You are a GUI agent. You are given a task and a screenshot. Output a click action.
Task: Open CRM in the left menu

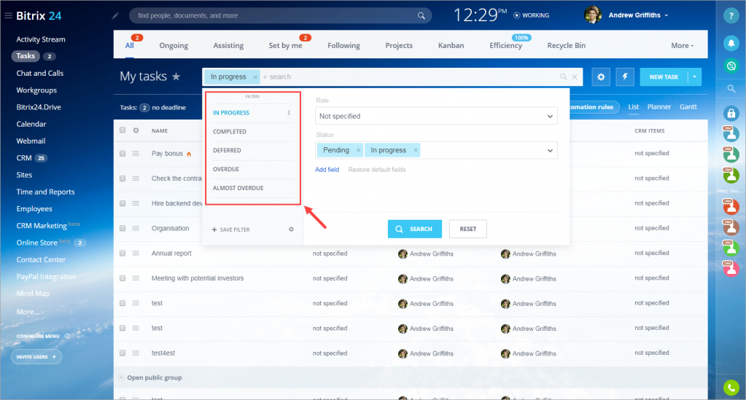tap(24, 158)
